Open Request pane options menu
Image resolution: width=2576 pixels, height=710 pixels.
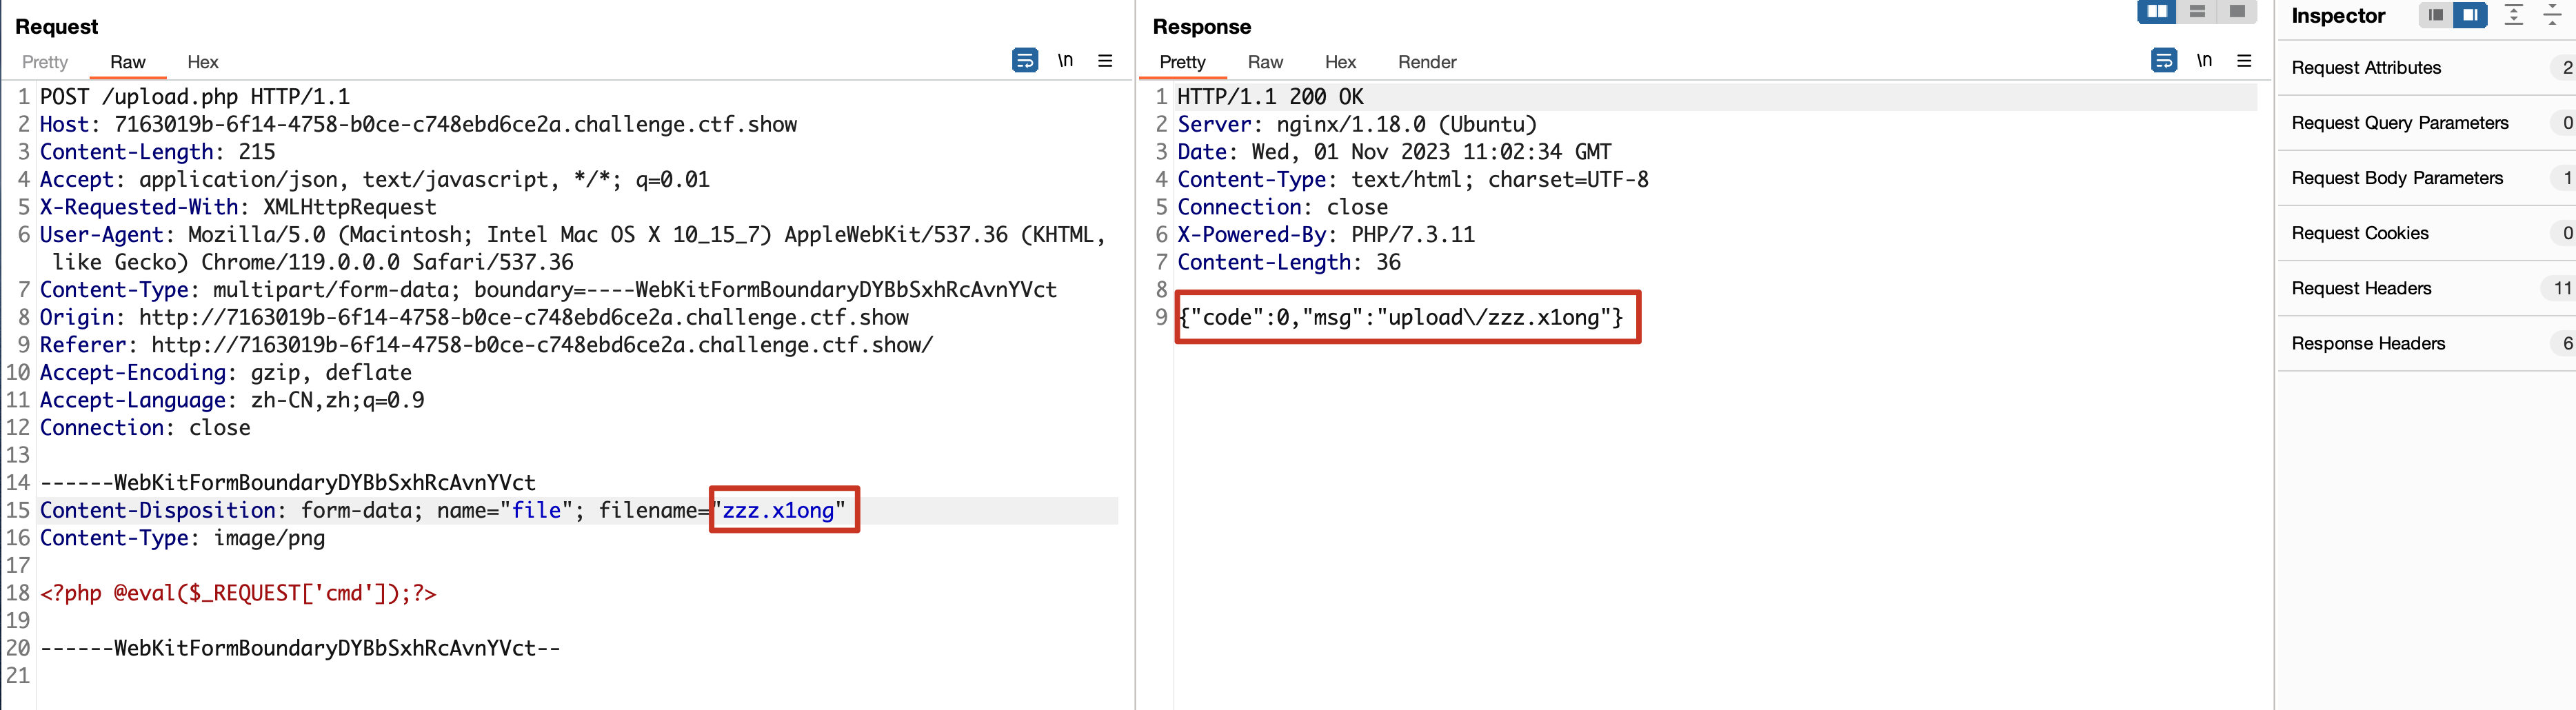coord(1105,61)
